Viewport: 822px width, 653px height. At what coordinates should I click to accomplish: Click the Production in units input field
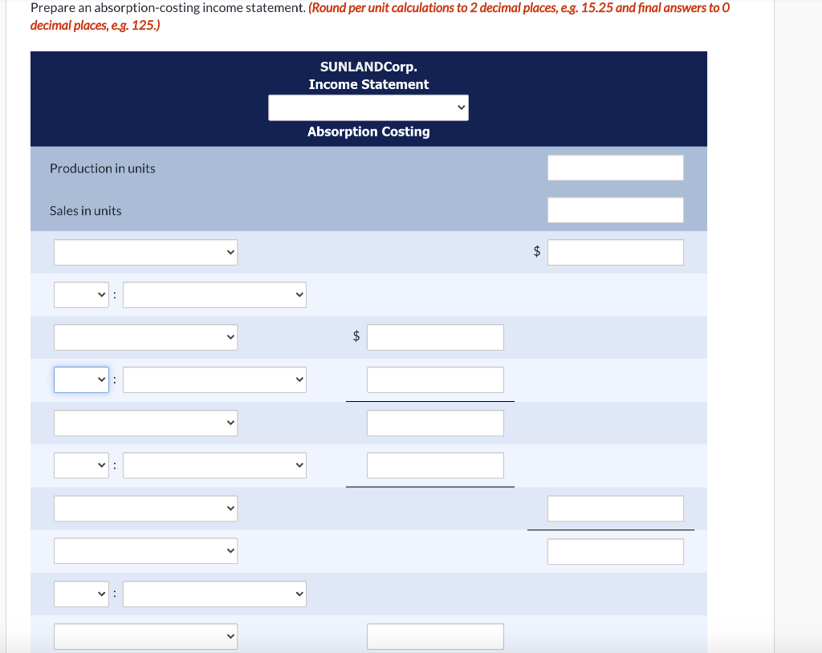pyautogui.click(x=615, y=168)
